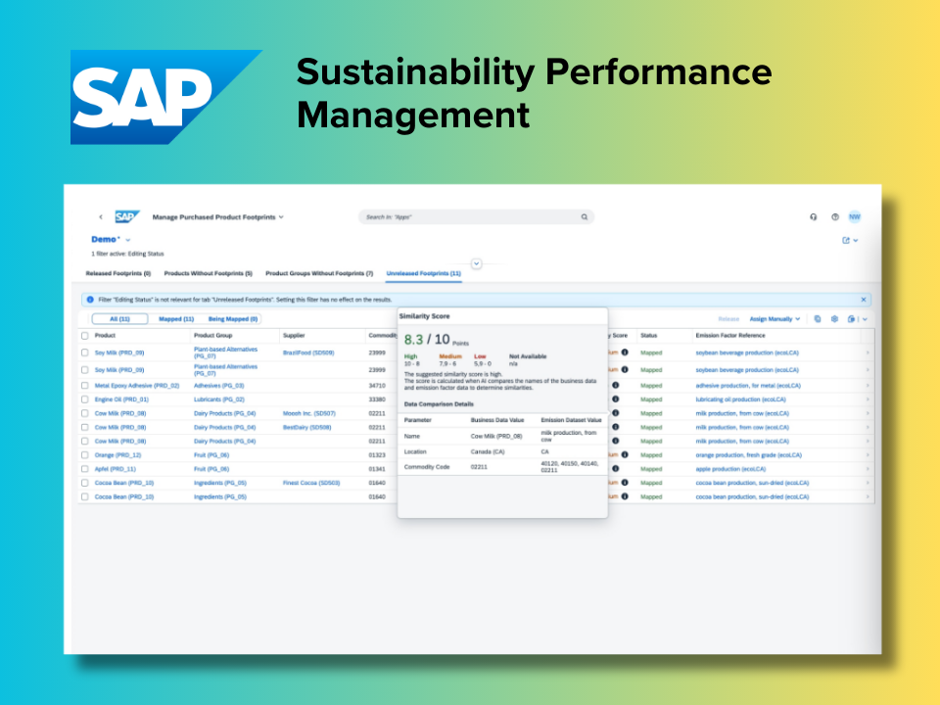Open the Finest Cocoa (SD503) supplier link
The width and height of the screenshot is (940, 705).
point(311,483)
